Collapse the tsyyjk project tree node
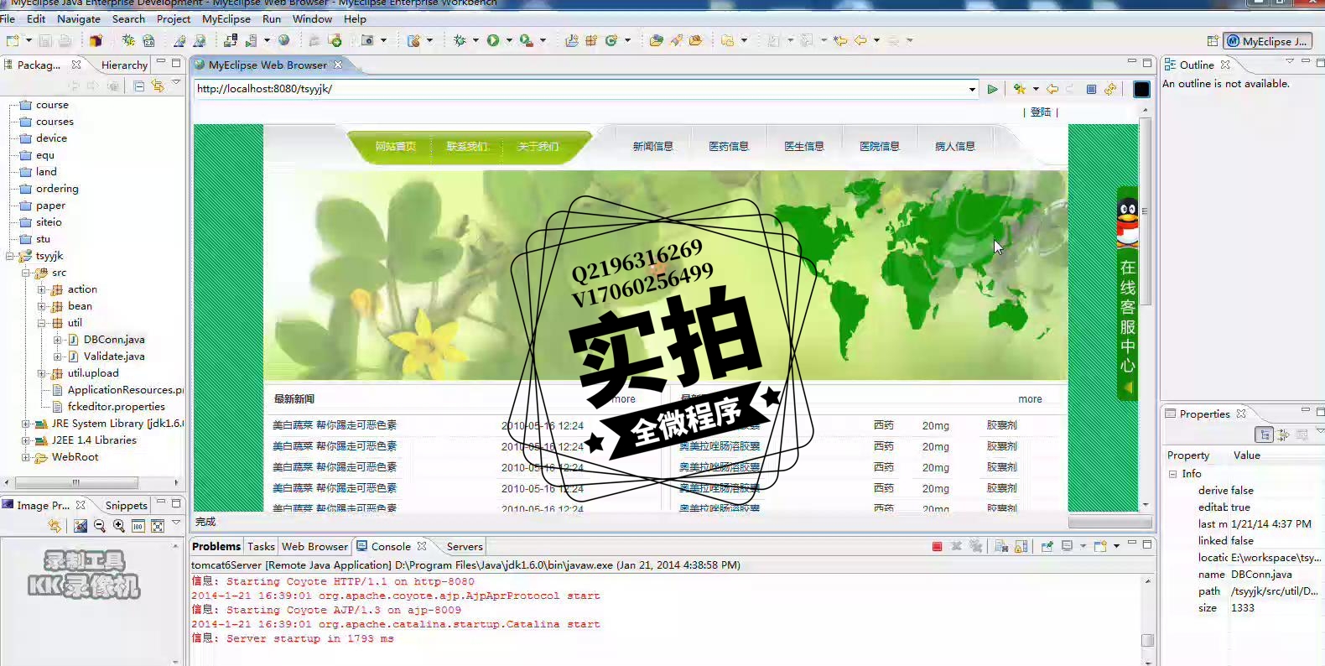1325x666 pixels. (10, 256)
